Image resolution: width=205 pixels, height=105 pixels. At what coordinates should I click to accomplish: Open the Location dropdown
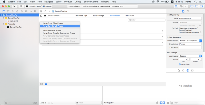(190, 23)
